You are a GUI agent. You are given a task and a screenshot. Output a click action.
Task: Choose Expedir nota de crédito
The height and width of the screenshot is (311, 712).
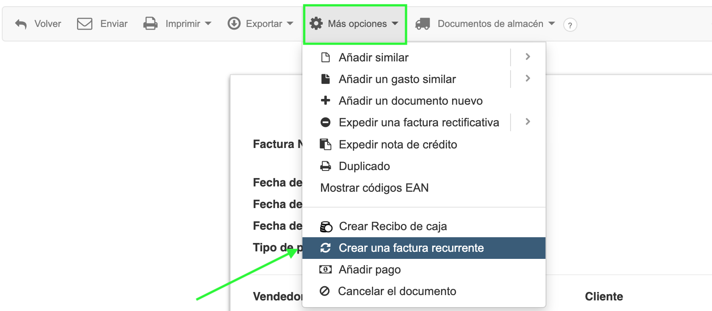pyautogui.click(x=398, y=144)
